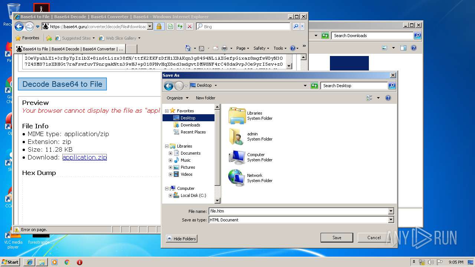Image resolution: width=475 pixels, height=267 pixels.
Task: Click the Error on page warning icon
Action: click(17, 230)
